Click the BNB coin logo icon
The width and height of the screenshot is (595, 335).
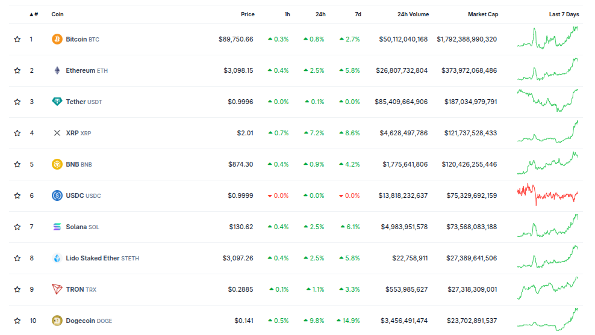[57, 164]
